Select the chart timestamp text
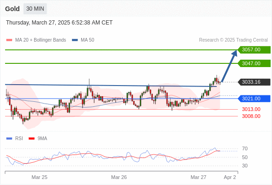Viewport: 272px width, 185px height. [x=59, y=23]
